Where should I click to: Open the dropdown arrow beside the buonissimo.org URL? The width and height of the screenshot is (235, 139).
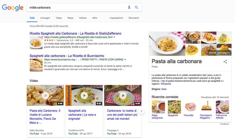tap(125, 60)
